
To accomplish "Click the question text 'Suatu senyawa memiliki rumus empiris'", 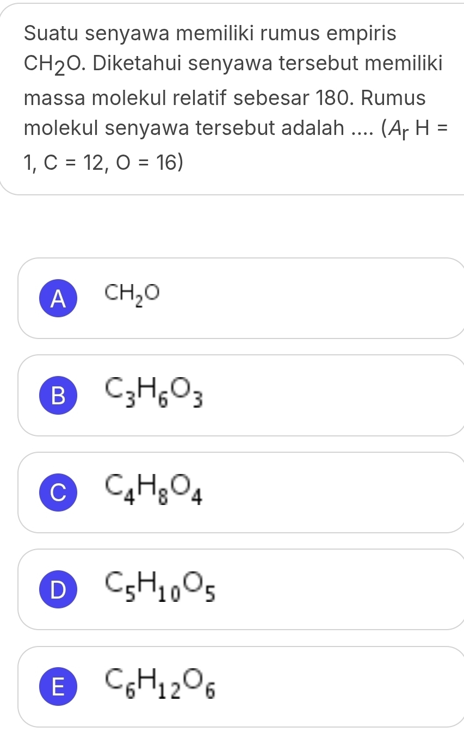I will [211, 34].
